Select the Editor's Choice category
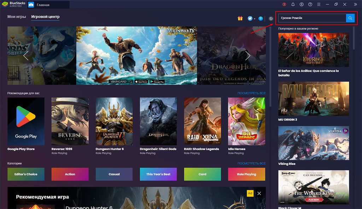The height and width of the screenshot is (209, 362). tap(26, 174)
